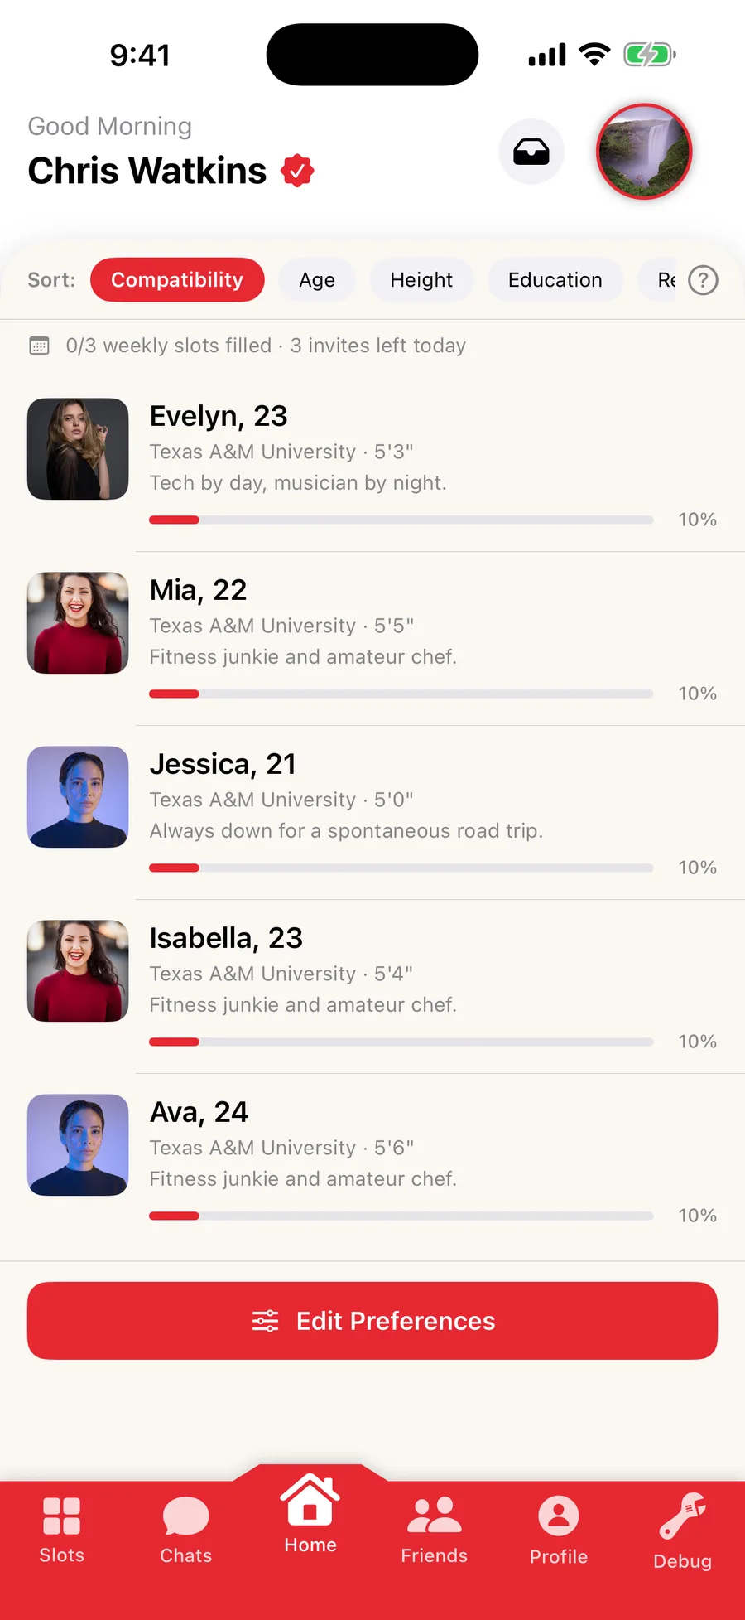Sort matches by Age
Viewport: 745px width, 1620px height.
click(x=317, y=280)
